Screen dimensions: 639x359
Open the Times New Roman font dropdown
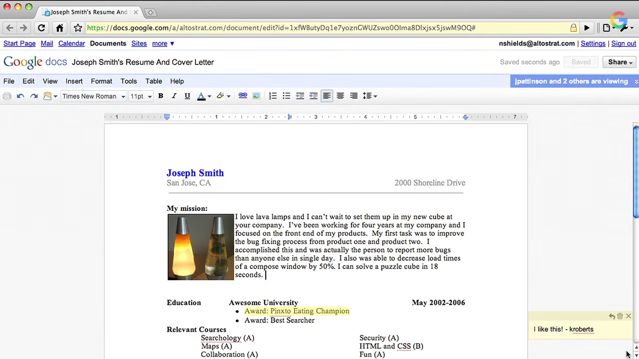(x=93, y=96)
